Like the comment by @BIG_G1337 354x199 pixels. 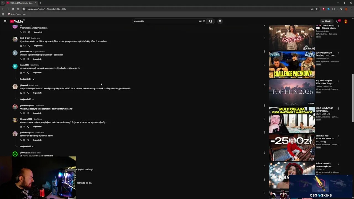[21, 46]
